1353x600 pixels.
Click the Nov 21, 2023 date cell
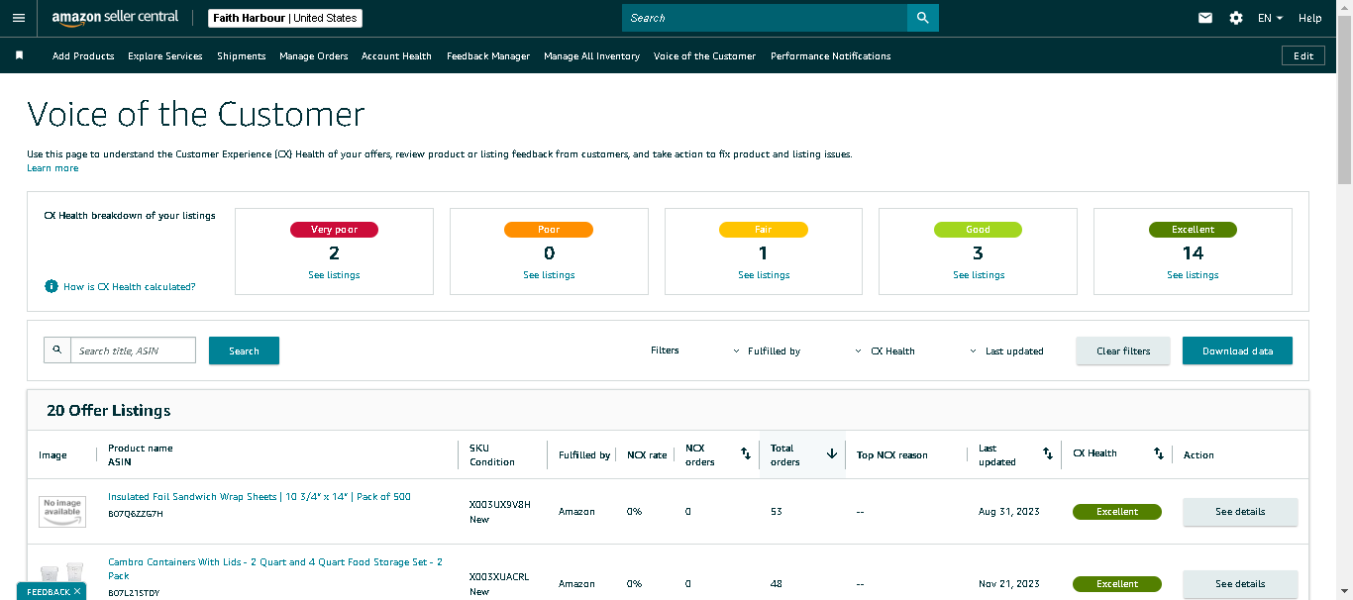click(x=1008, y=584)
